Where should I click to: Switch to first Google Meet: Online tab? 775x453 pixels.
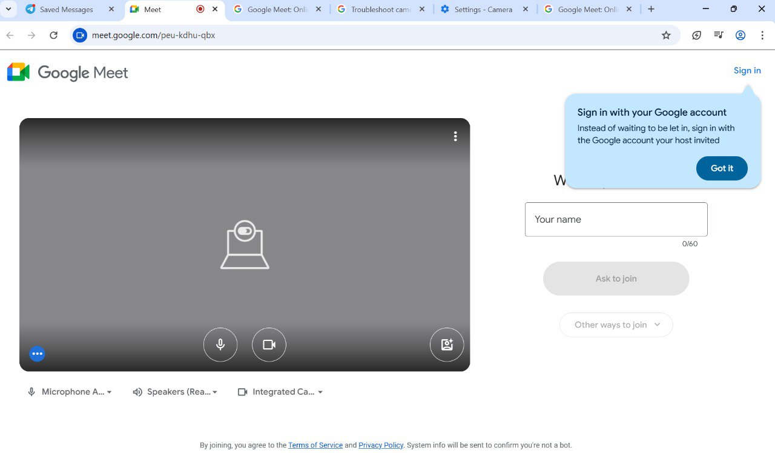coord(279,9)
